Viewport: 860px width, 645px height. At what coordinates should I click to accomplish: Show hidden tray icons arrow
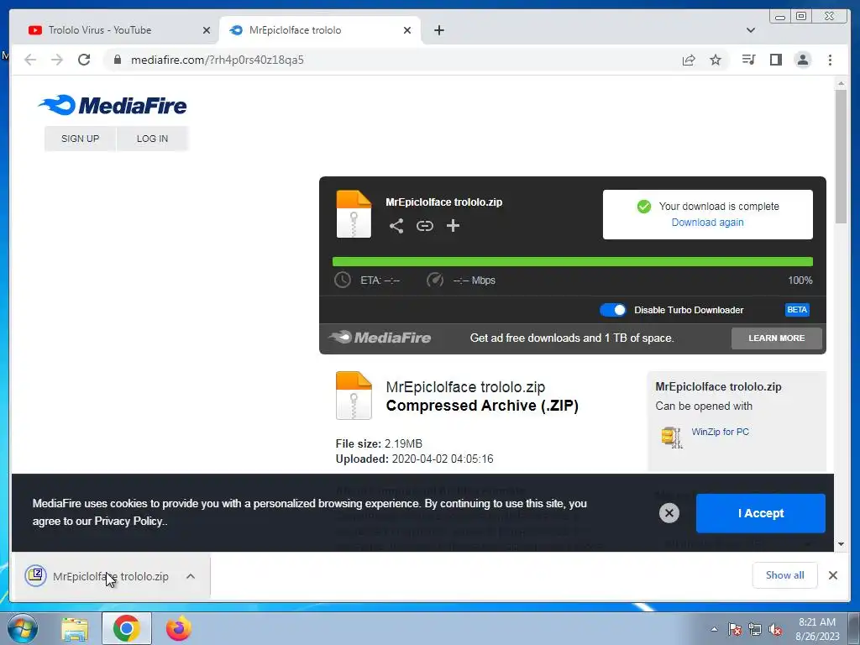click(714, 630)
